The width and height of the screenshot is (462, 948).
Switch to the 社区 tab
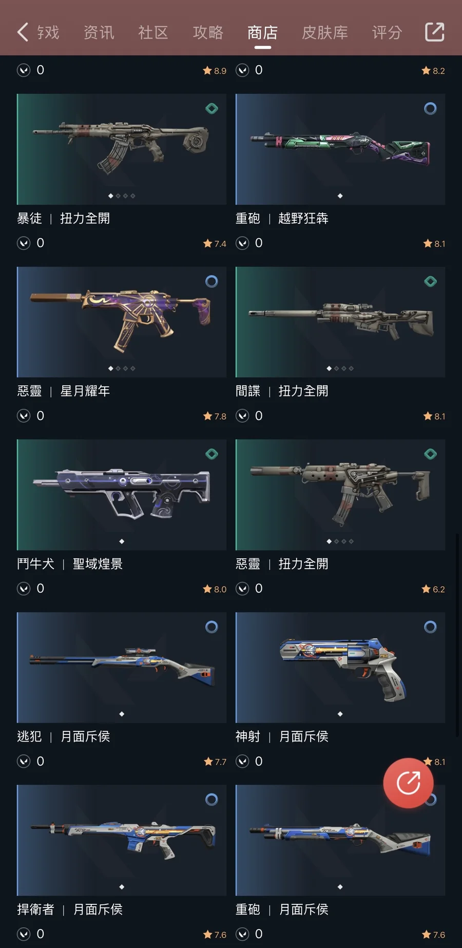pyautogui.click(x=153, y=32)
